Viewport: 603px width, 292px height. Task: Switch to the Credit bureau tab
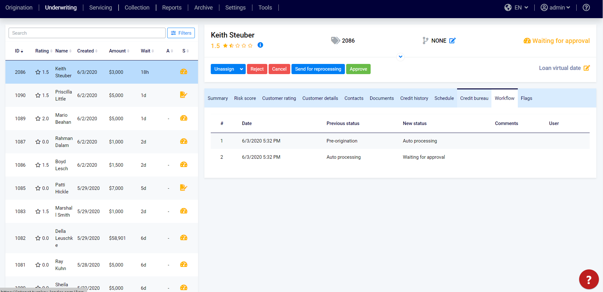coord(474,98)
